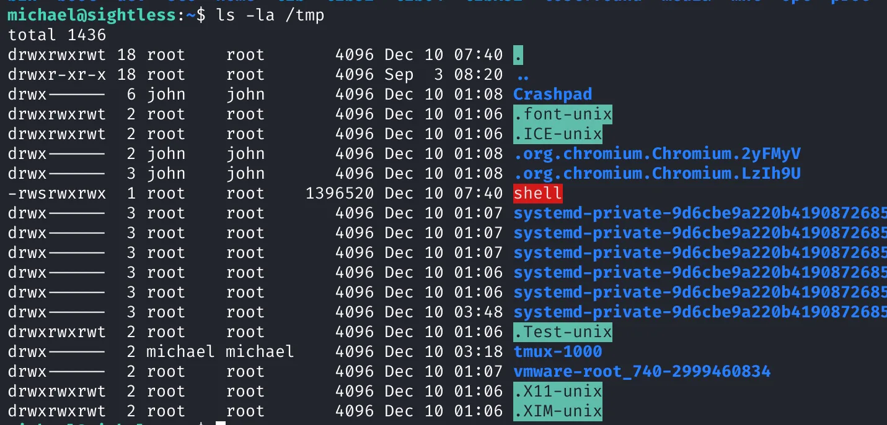
Task: Click the tmux-1000 directory name
Action: 558,351
